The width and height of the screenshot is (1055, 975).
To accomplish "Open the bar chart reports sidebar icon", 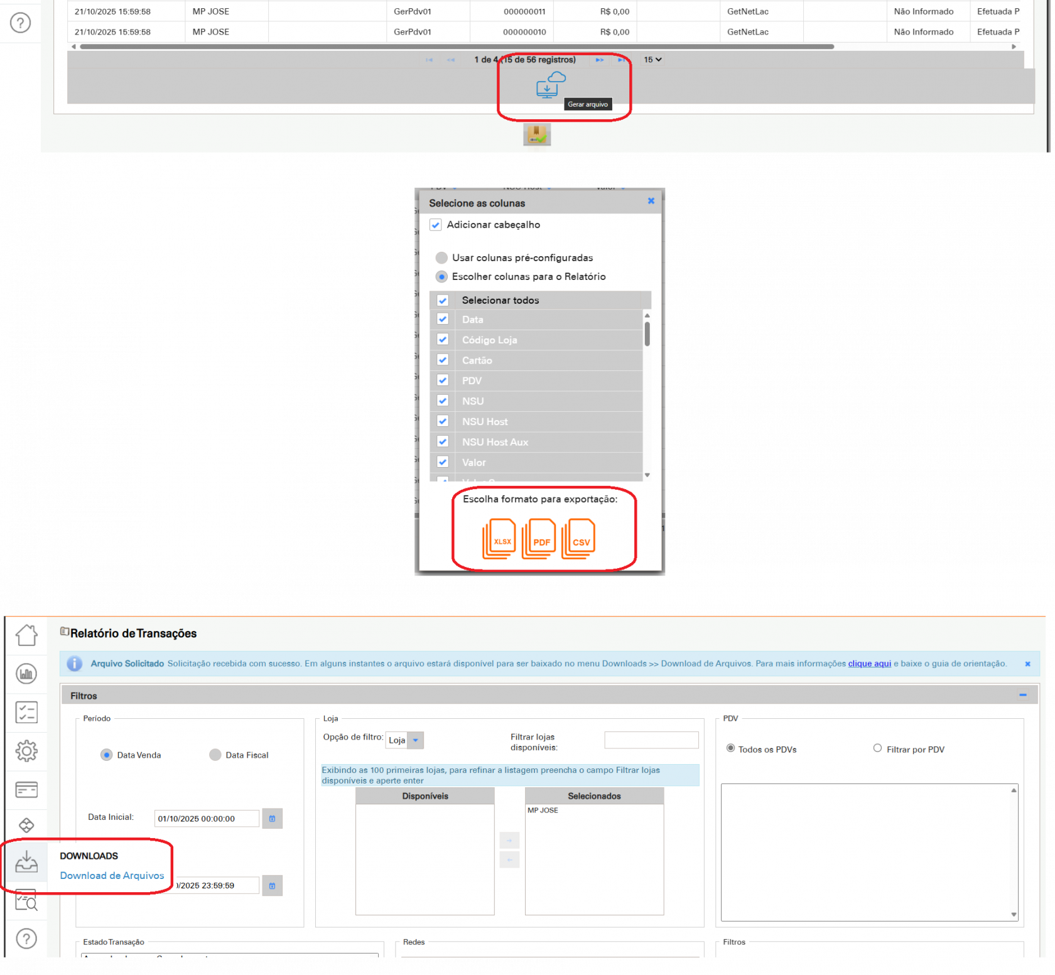I will point(26,674).
